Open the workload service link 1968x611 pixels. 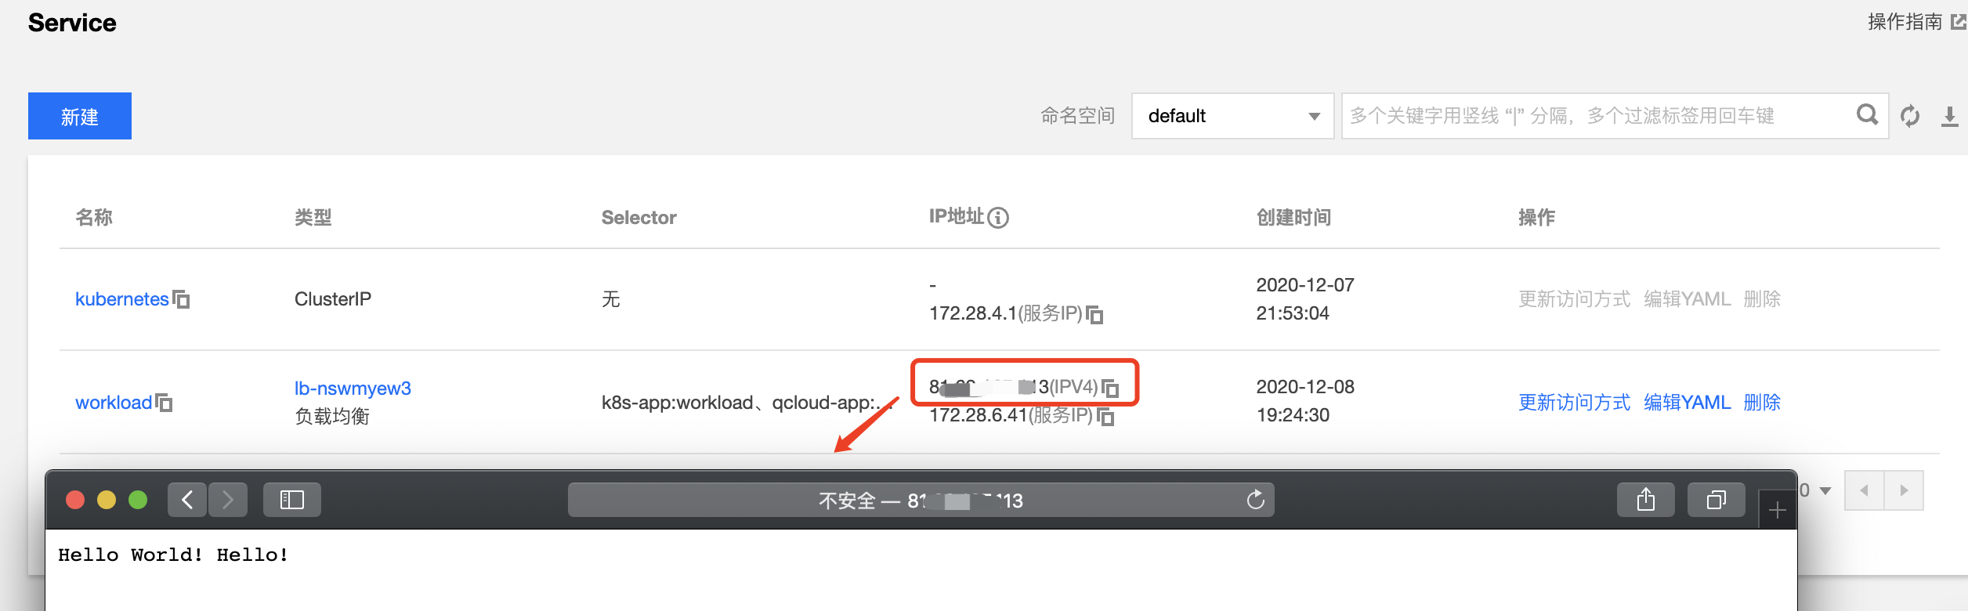[114, 403]
